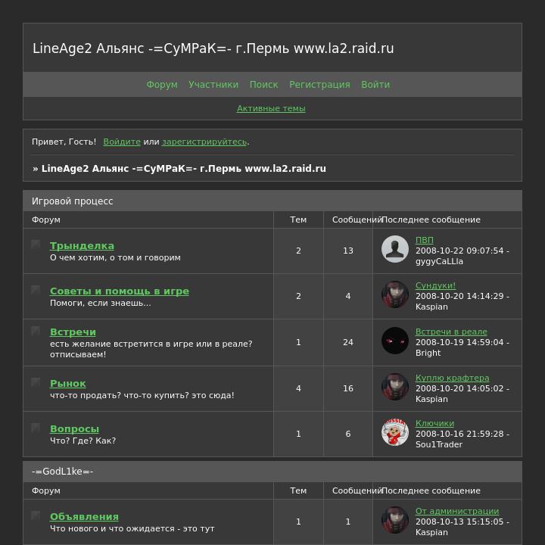Click the -=GodL1ke=- category header
Viewport: 545px width, 545px height.
[63, 472]
